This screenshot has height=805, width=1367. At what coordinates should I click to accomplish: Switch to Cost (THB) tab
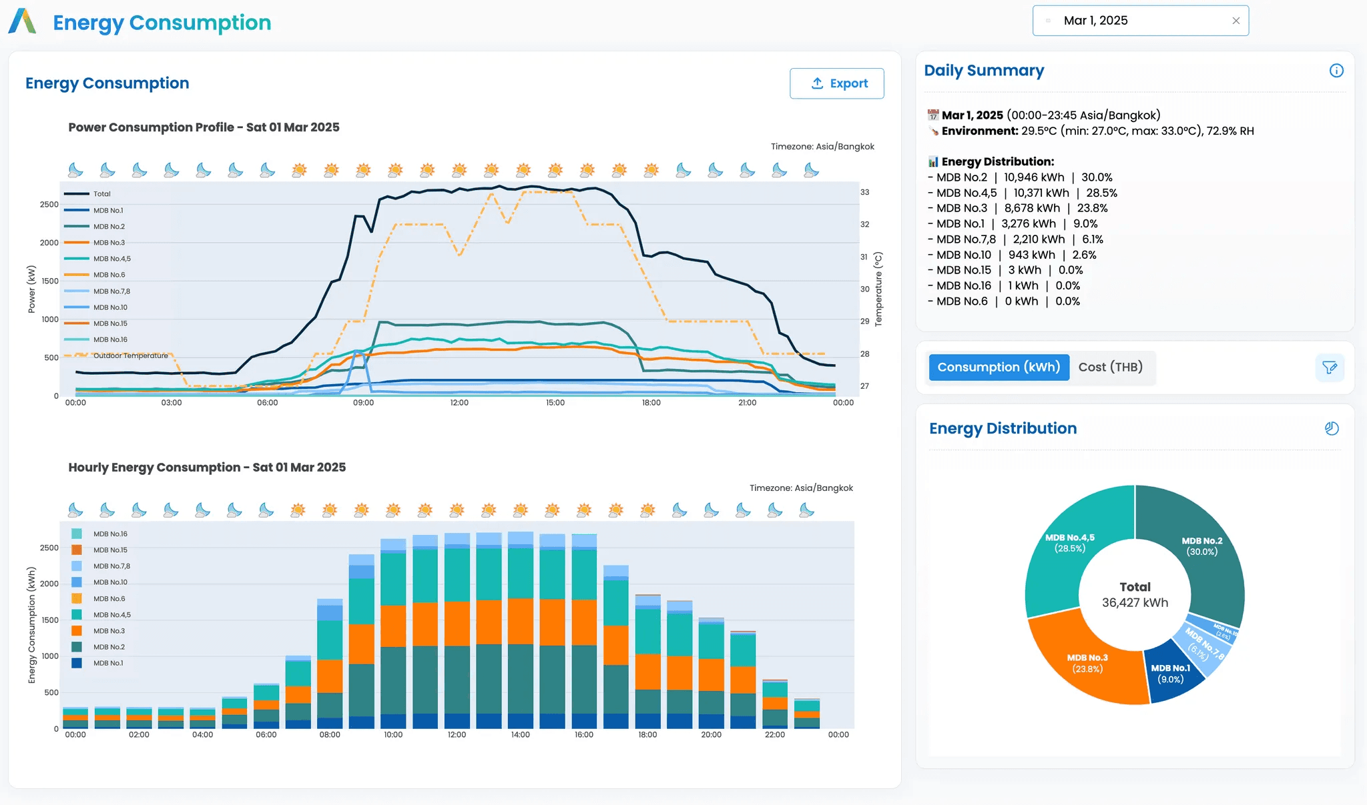[1111, 367]
